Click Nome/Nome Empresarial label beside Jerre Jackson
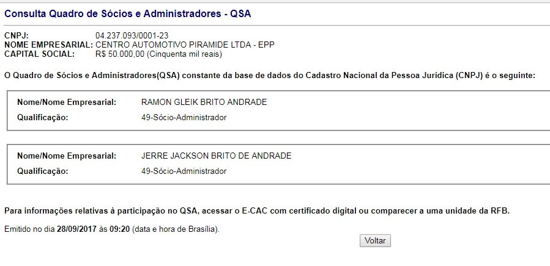Screen dimensions: 550x266 click(67, 156)
